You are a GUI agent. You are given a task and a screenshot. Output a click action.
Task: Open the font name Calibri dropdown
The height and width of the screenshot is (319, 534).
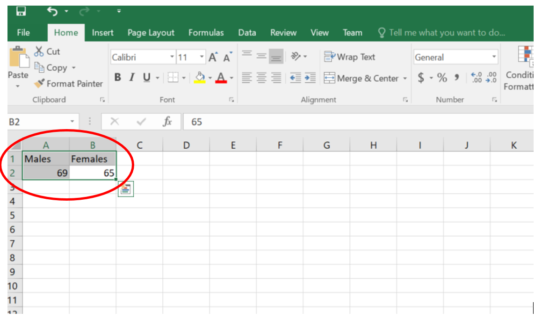pos(172,58)
